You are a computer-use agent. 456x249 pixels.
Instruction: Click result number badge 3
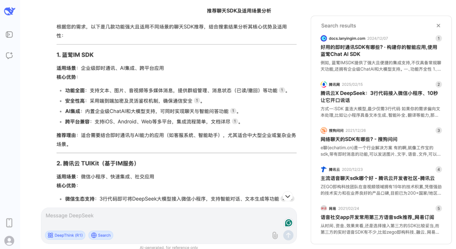439,131
